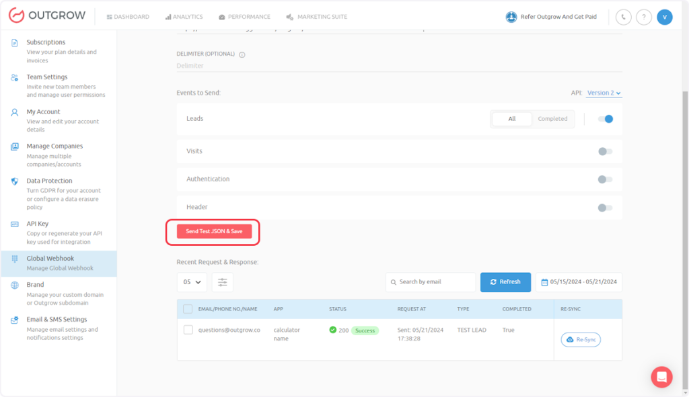The height and width of the screenshot is (397, 689).
Task: Click the Delimiter info icon
Action: point(242,55)
